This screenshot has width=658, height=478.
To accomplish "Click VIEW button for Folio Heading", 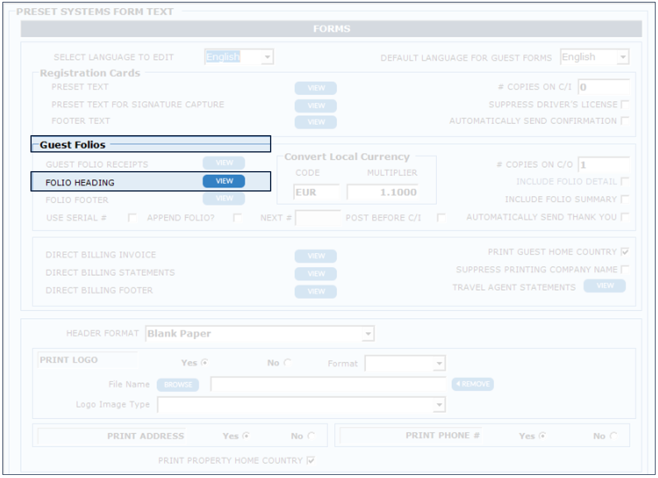I will (x=224, y=181).
